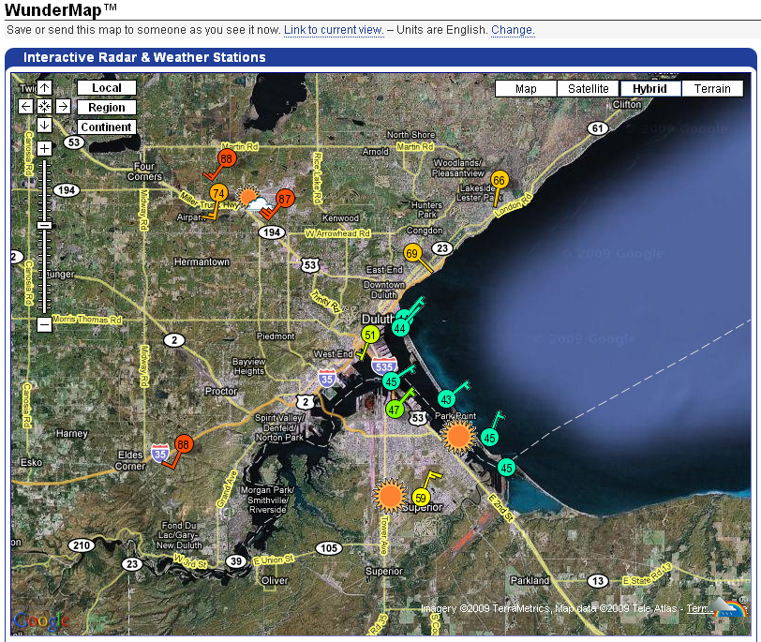
Task: Click the 'Congdon' map label
Action: click(x=425, y=231)
